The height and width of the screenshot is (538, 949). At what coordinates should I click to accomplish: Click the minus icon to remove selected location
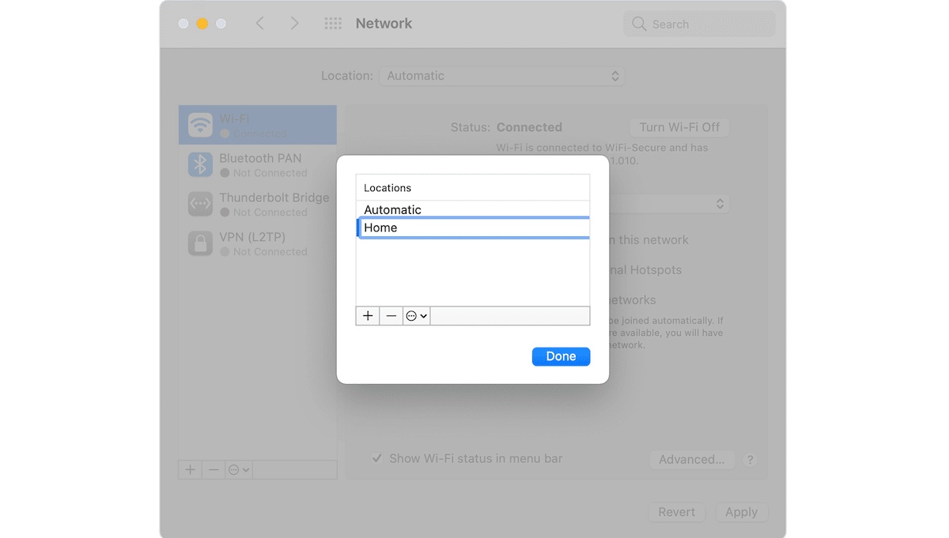coord(391,316)
